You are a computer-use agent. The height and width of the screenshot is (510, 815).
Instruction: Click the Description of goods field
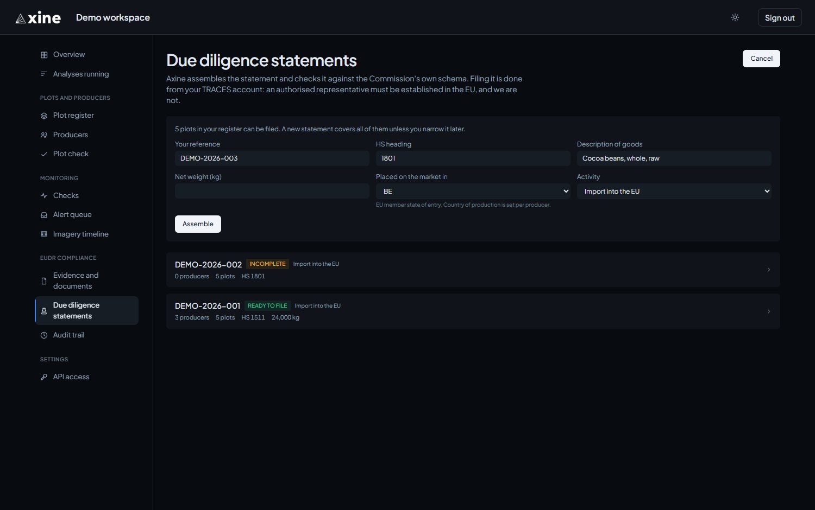[x=674, y=158]
